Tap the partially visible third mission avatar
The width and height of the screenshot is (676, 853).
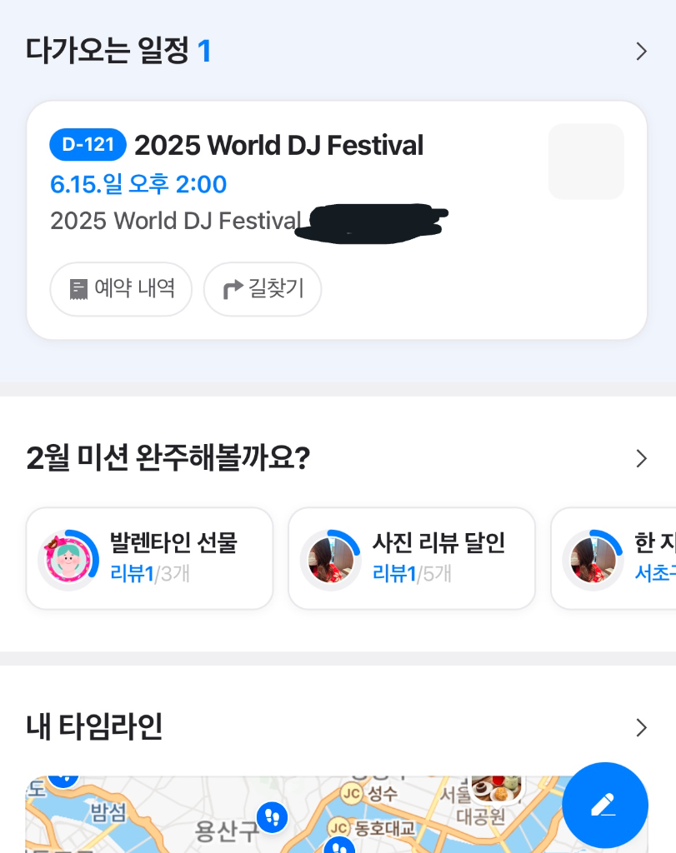[593, 560]
